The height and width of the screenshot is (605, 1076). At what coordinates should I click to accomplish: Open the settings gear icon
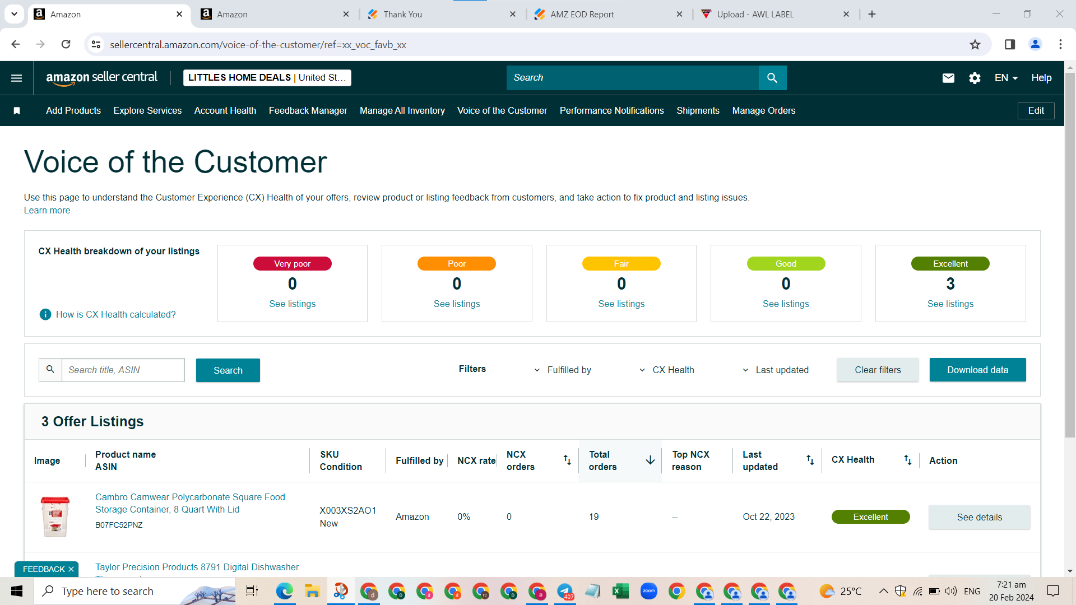click(975, 78)
